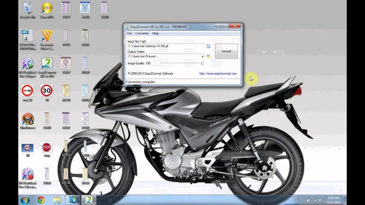The image size is (365, 205).
Task: Click the Convert button
Action: coord(226,51)
